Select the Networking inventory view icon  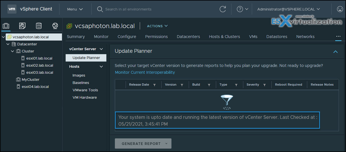tap(55, 26)
